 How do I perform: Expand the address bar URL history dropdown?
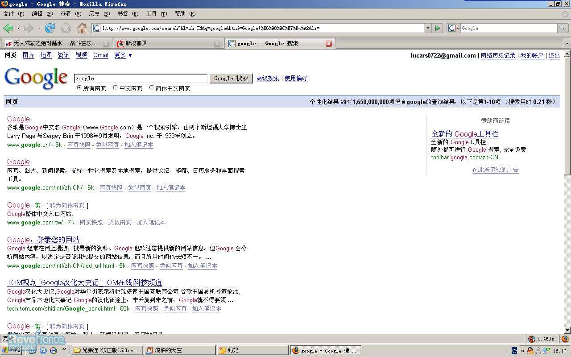(428, 28)
